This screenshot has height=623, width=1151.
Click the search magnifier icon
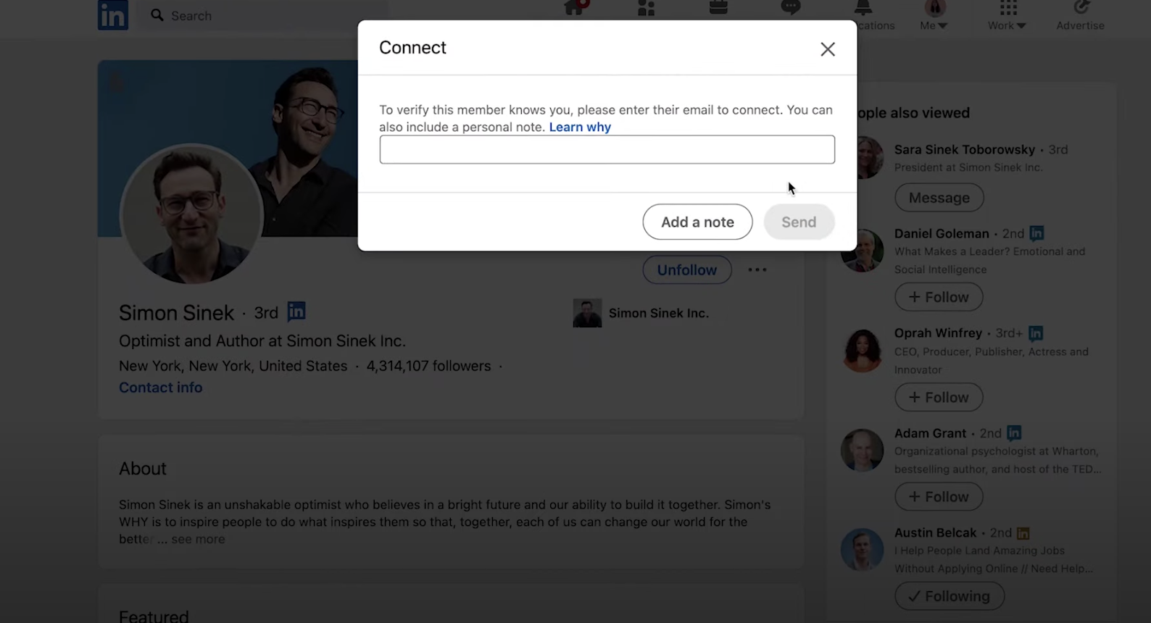point(157,14)
